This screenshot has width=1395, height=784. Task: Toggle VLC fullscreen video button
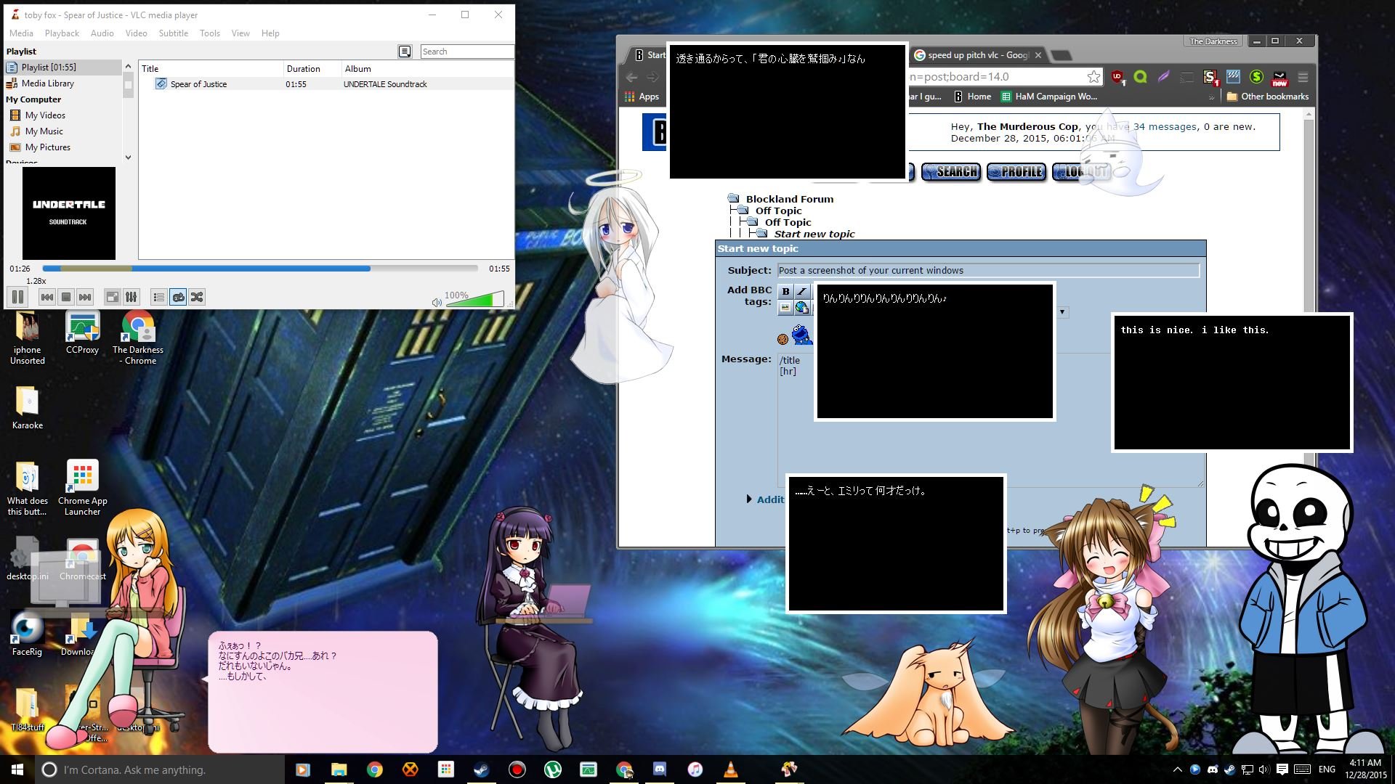click(x=112, y=297)
